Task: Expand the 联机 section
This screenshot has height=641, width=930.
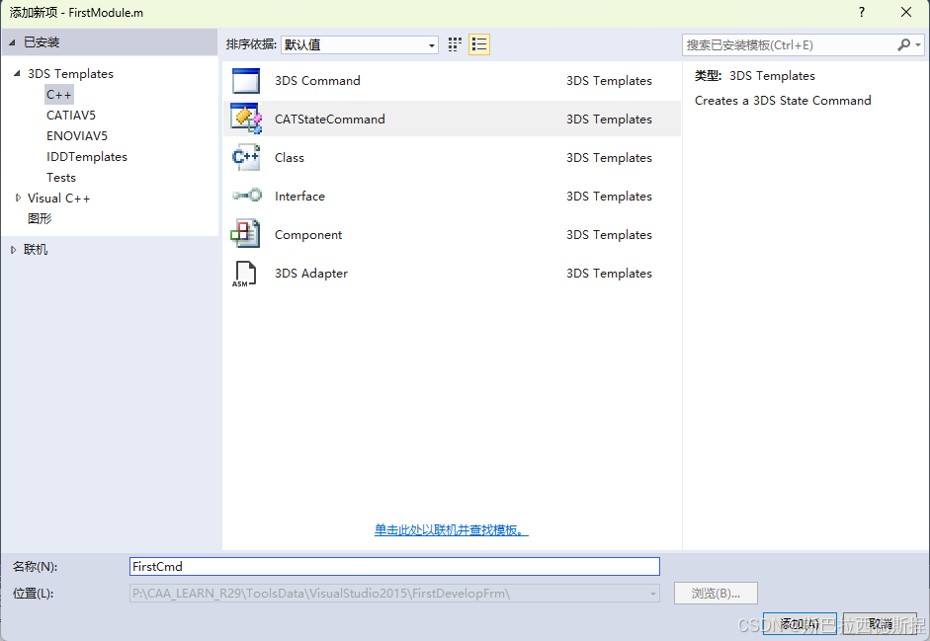Action: pyautogui.click(x=13, y=250)
